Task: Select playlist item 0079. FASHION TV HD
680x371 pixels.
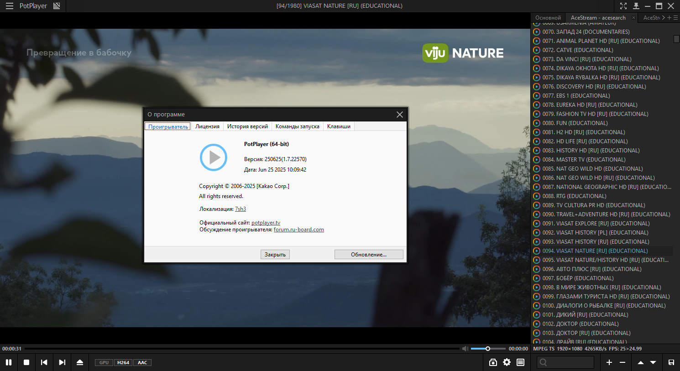Action: tap(602, 114)
